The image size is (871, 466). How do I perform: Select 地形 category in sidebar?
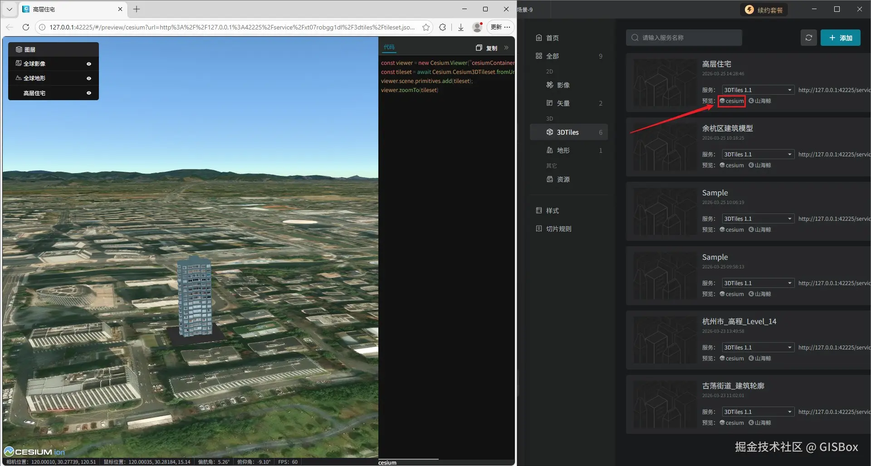pos(569,150)
